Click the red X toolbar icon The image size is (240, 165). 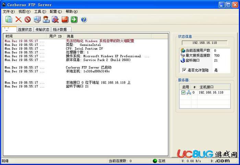19,20
